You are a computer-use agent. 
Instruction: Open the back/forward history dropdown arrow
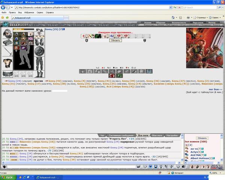pos(12,7)
